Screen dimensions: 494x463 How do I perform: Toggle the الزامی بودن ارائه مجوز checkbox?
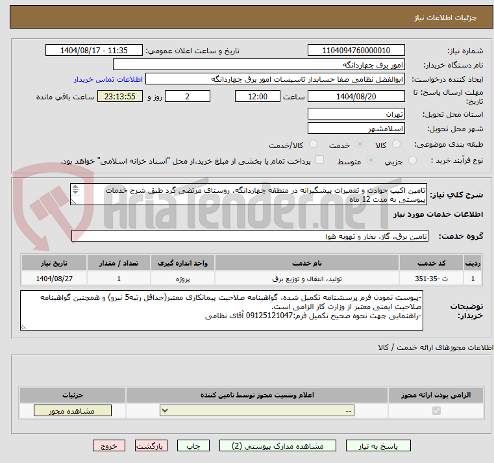436,410
